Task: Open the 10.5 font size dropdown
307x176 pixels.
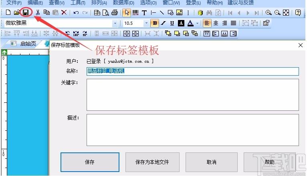Action: coord(146,24)
